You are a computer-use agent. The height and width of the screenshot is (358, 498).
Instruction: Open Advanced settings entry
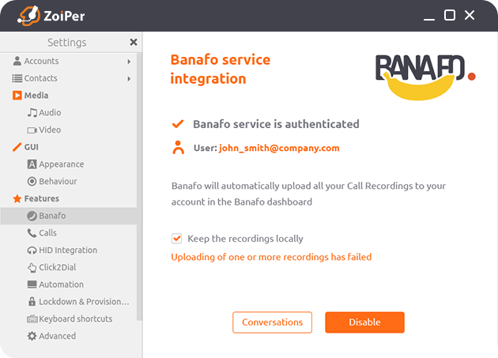(x=57, y=336)
